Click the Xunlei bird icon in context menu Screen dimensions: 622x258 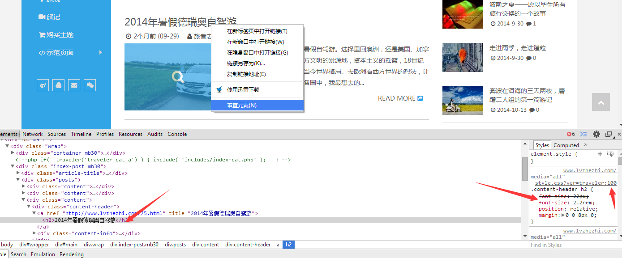click(x=219, y=89)
